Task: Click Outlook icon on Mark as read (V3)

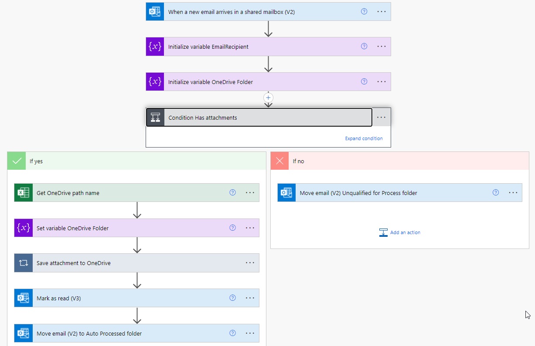Action: tap(24, 298)
